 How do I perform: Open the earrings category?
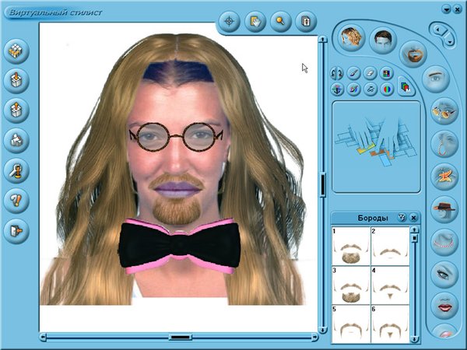(444, 144)
